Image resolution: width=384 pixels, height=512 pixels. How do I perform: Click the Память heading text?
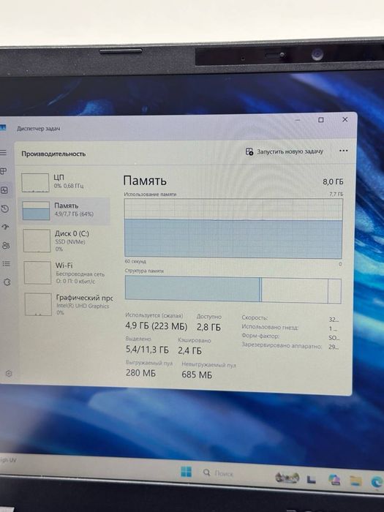pos(145,181)
